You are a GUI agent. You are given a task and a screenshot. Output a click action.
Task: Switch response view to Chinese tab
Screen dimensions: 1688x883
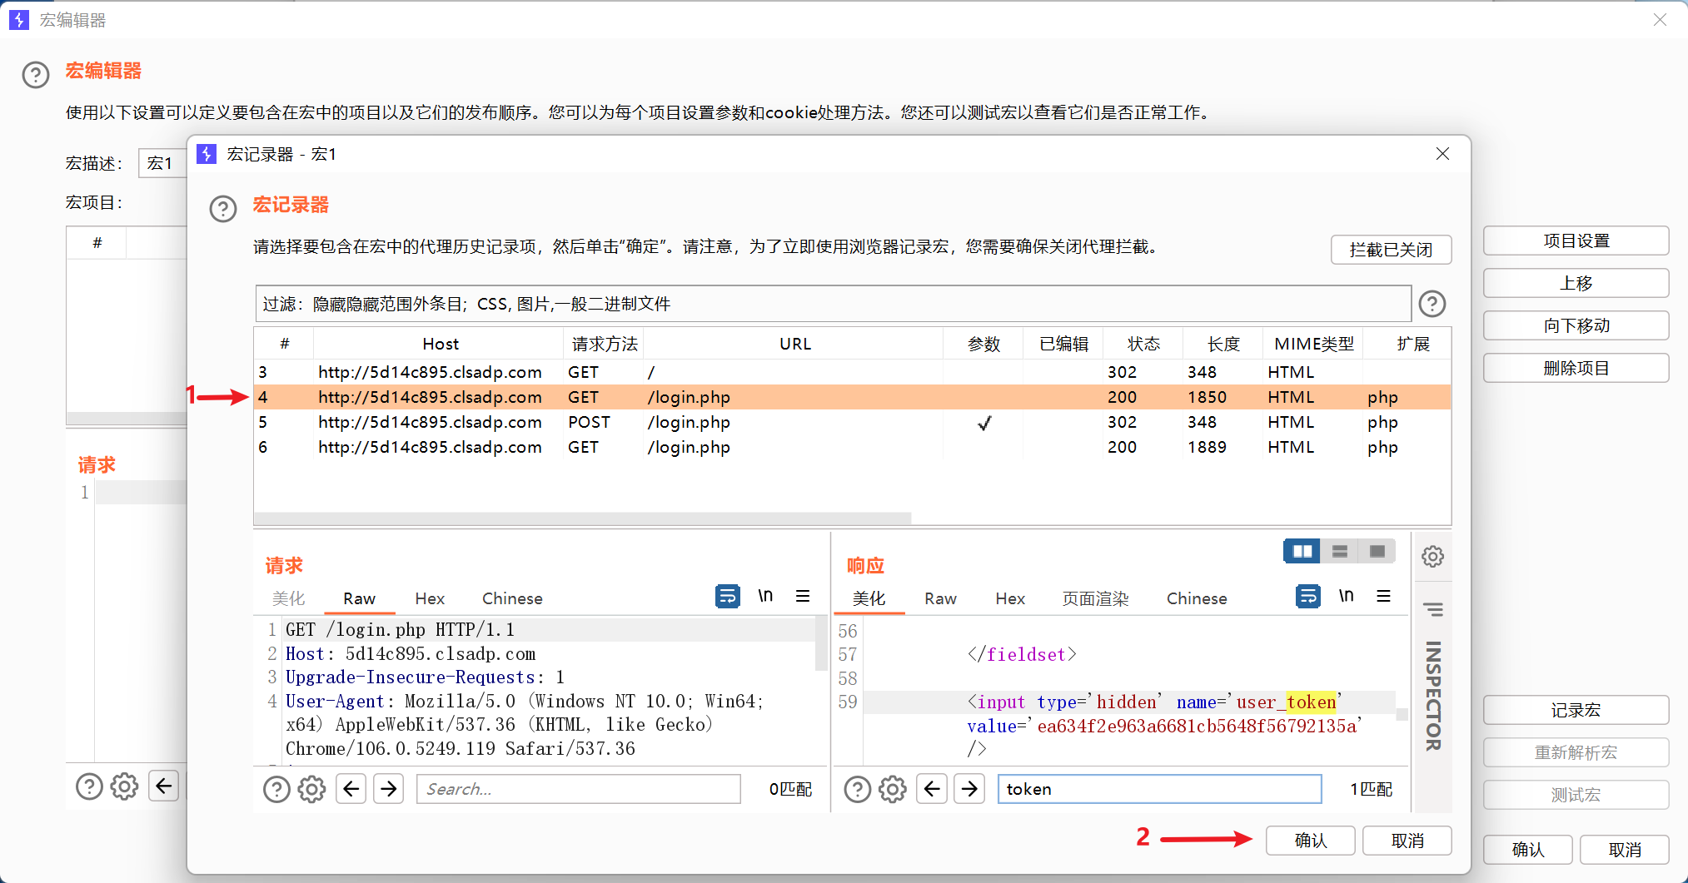point(1197,598)
